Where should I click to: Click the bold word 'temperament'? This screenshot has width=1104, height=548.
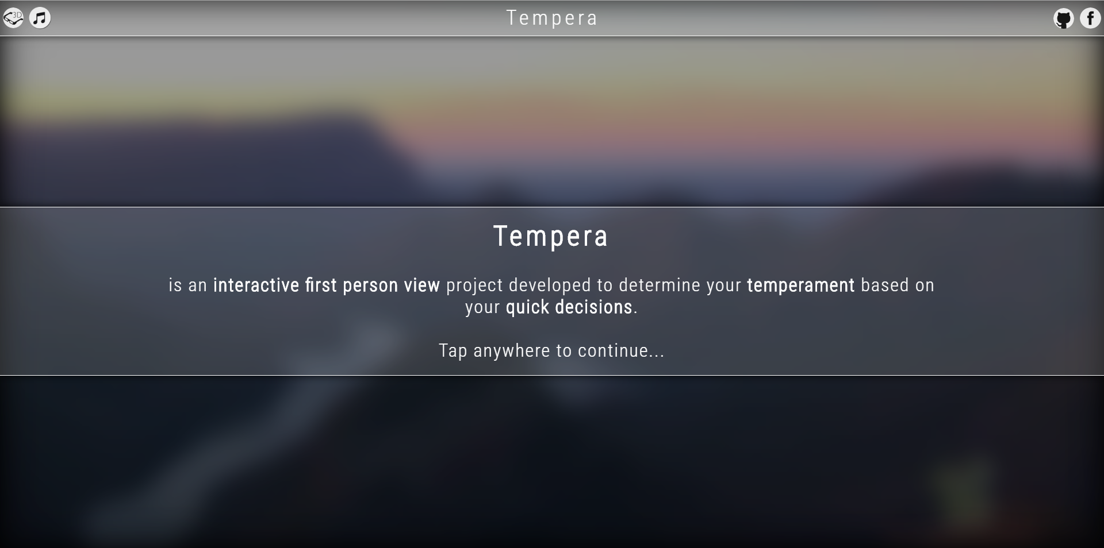tap(800, 285)
